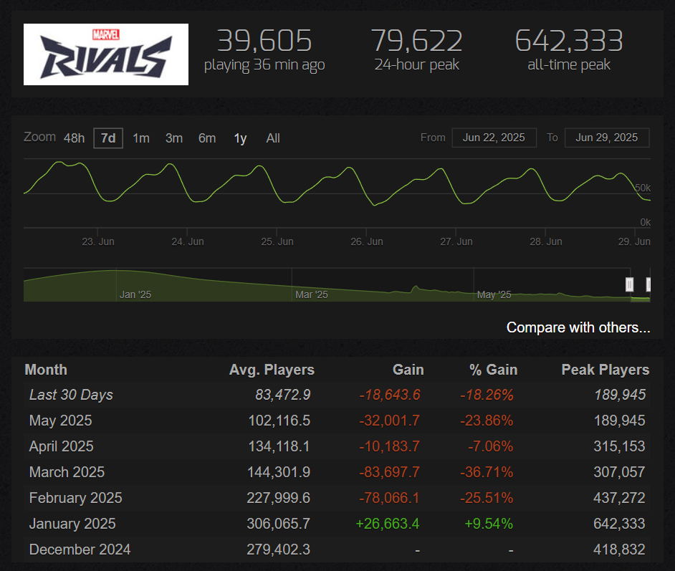
Task: Click the 279,402.3 average players value
Action: click(x=279, y=550)
